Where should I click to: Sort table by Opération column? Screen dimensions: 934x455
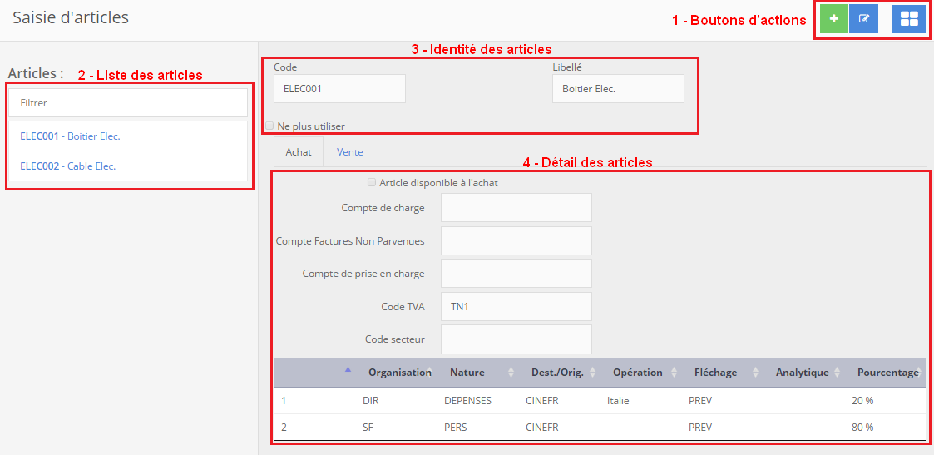(x=637, y=373)
